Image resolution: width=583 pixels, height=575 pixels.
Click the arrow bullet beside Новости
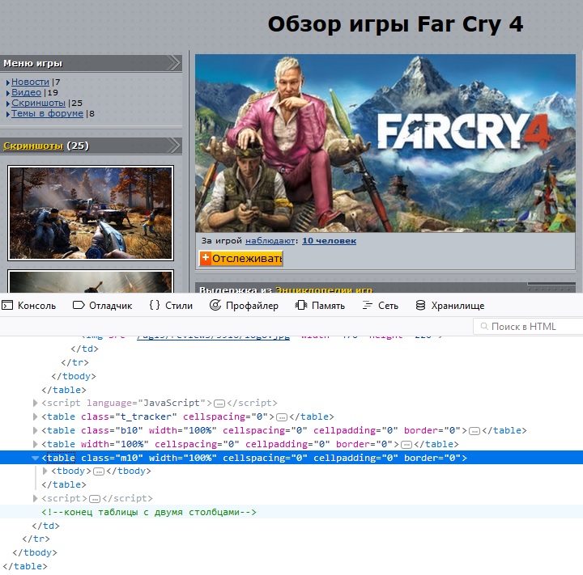click(x=8, y=82)
